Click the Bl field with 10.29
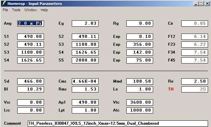 [30, 89]
